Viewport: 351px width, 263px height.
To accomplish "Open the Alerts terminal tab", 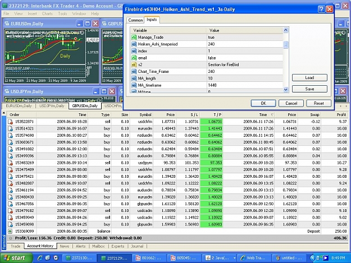I will (80, 246).
